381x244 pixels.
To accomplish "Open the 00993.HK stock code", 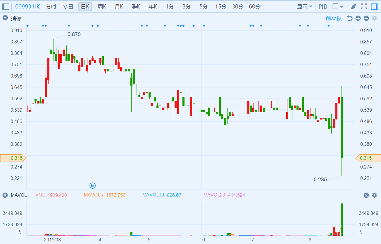I will (x=27, y=6).
